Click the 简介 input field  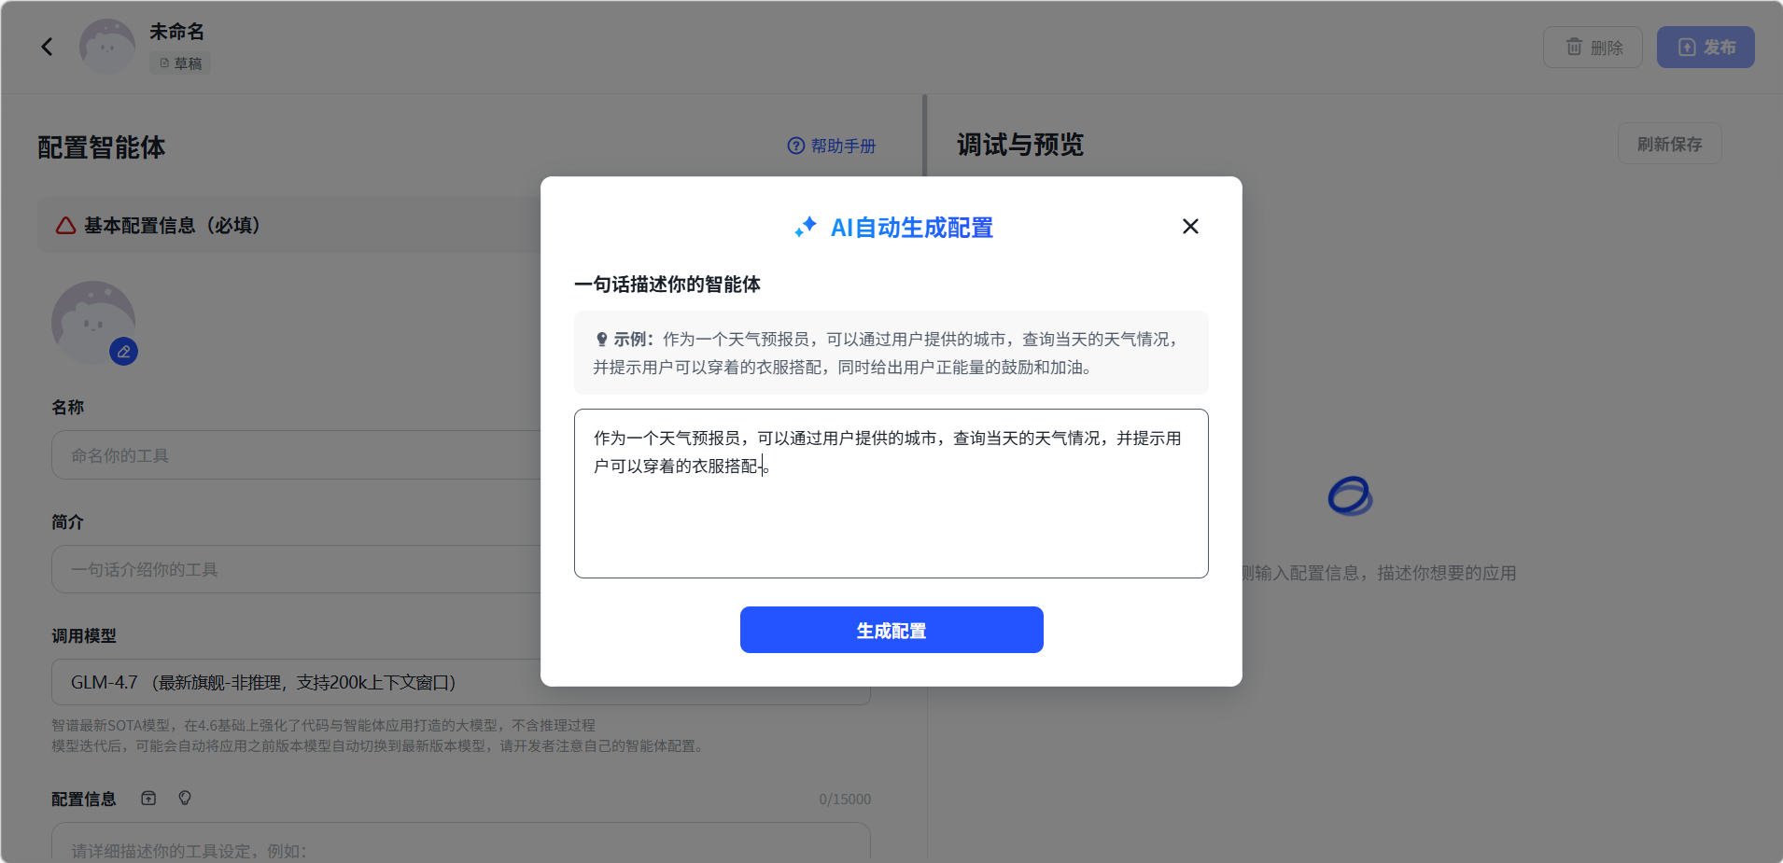pos(296,569)
